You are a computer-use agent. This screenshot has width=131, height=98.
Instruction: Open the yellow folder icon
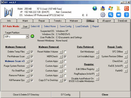118,8
